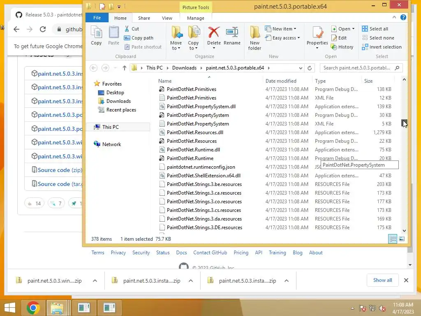The height and width of the screenshot is (316, 421).
Task: Select PaintDotNet.Strings.3.da.resources file
Action: coord(204,219)
